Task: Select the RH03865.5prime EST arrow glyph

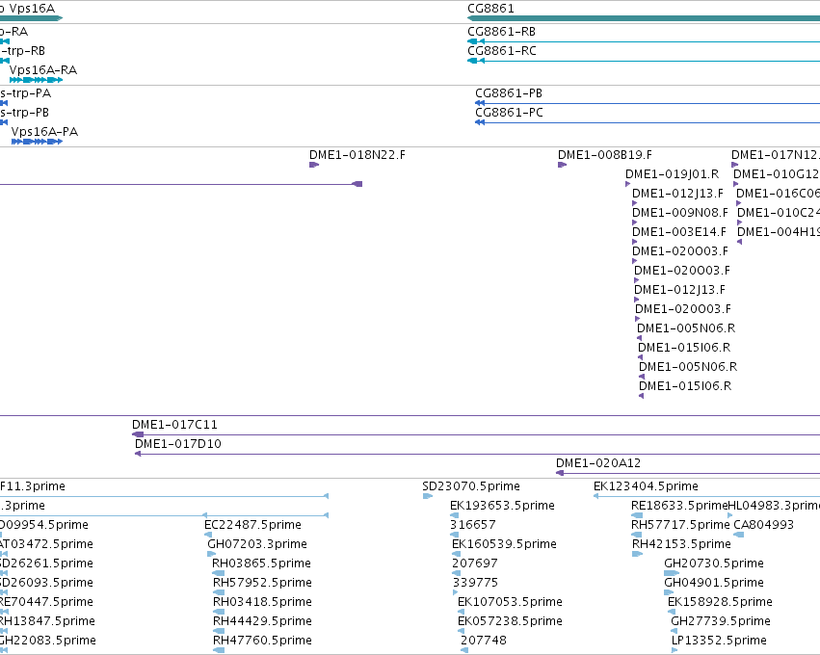Action: click(x=218, y=573)
